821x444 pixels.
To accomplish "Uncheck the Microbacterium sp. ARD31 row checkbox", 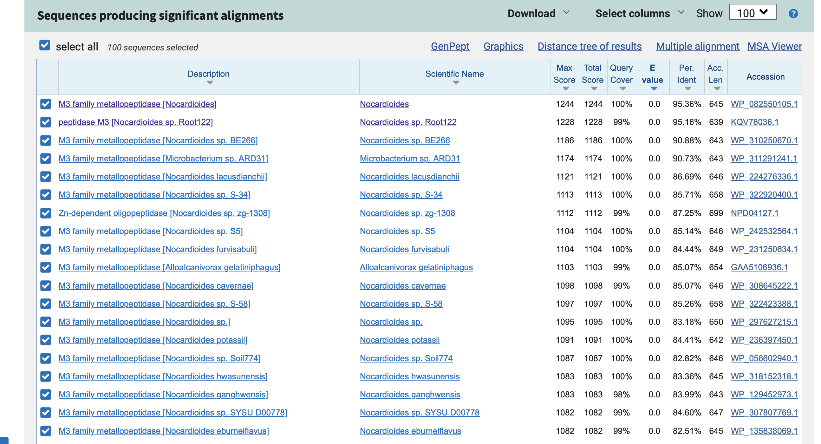I will [46, 158].
